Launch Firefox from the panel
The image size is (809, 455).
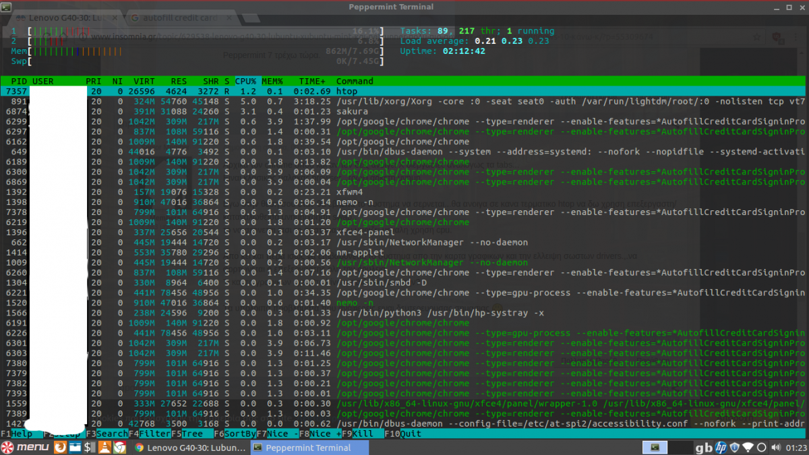point(59,448)
